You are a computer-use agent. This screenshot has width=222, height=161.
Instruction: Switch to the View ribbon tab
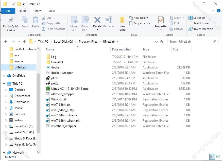[x=52, y=11]
